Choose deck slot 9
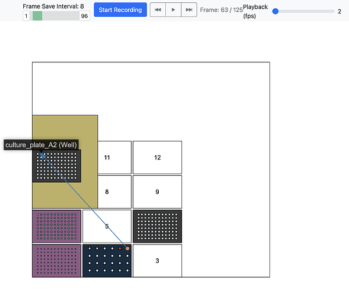 pos(157,191)
